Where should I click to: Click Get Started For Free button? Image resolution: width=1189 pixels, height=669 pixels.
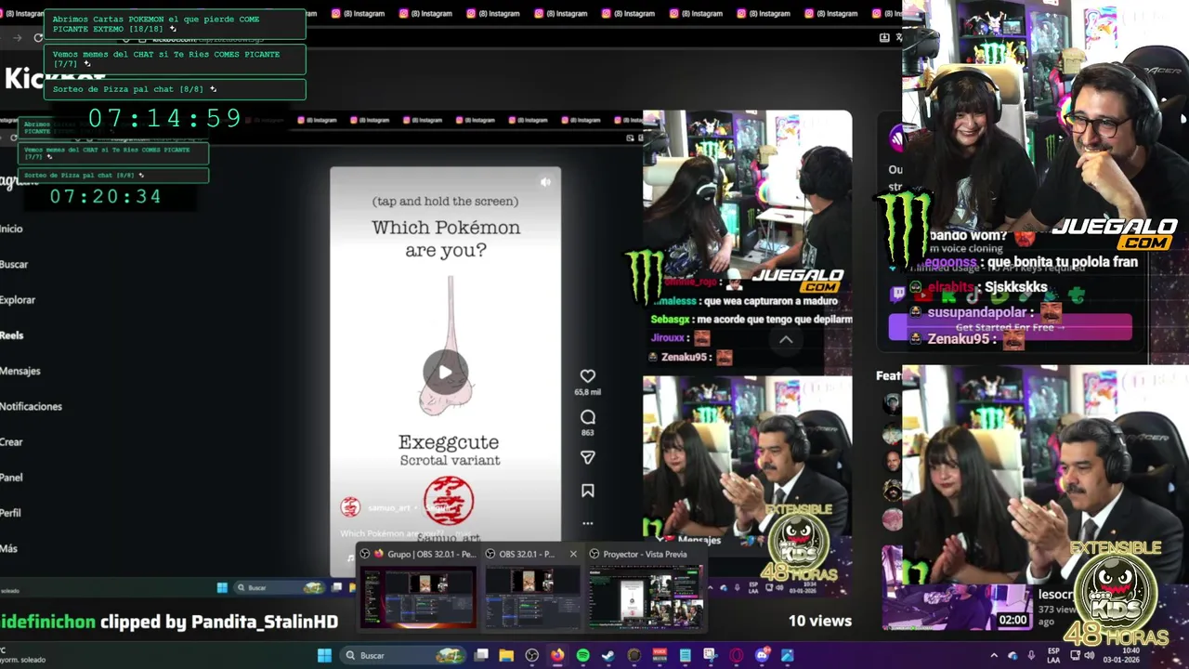1010,327
